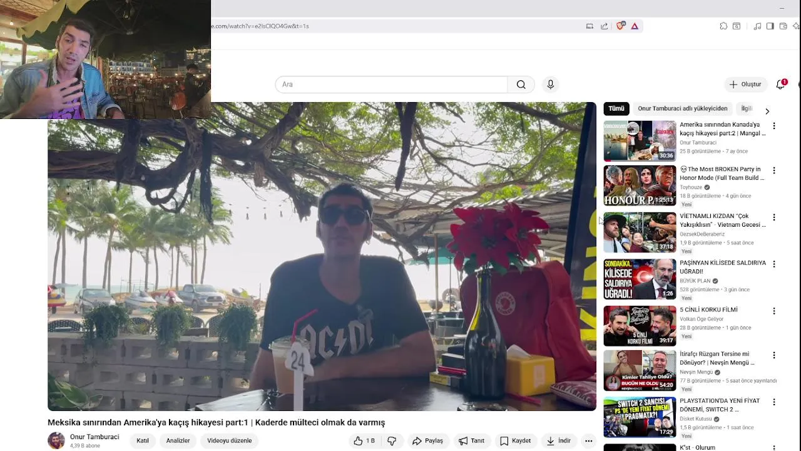801x451 pixels.
Task: Open Brave Rewards triangle icon
Action: [635, 26]
